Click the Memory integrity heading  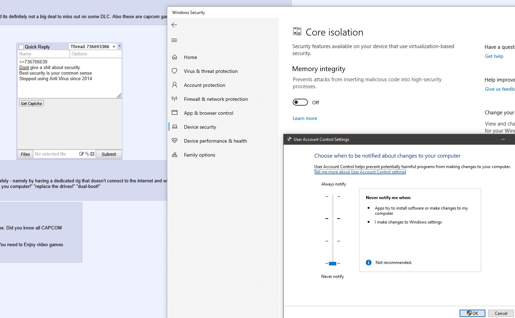click(319, 69)
